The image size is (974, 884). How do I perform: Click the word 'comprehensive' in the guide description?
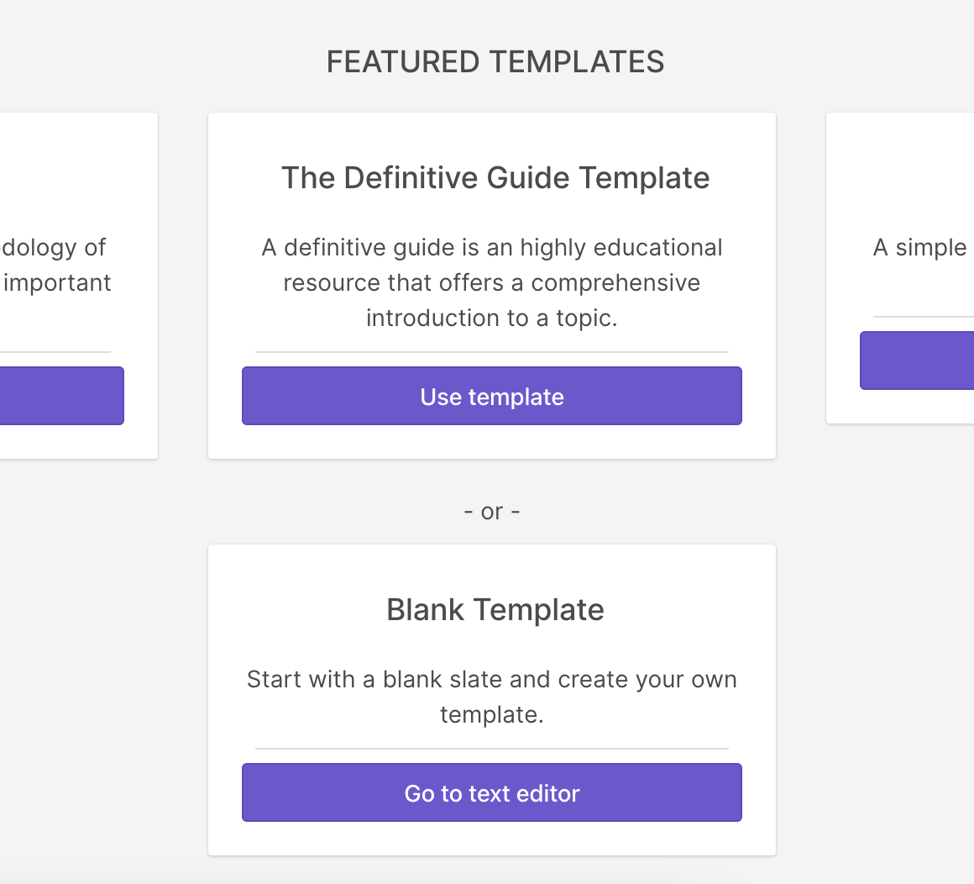point(615,282)
